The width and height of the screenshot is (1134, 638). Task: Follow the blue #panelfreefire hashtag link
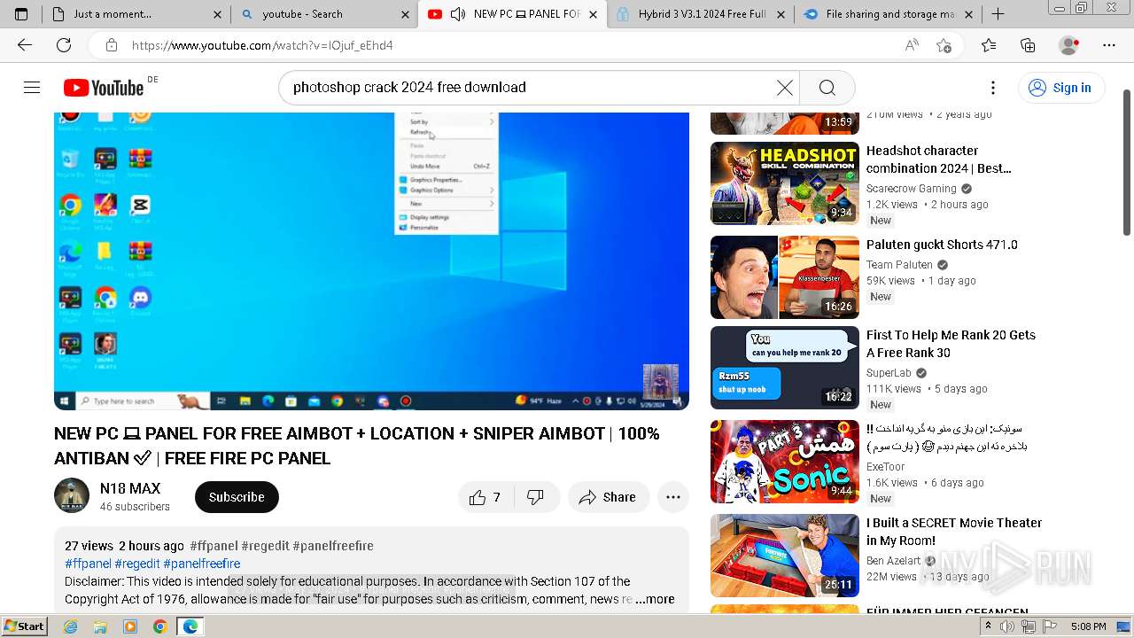pyautogui.click(x=201, y=564)
